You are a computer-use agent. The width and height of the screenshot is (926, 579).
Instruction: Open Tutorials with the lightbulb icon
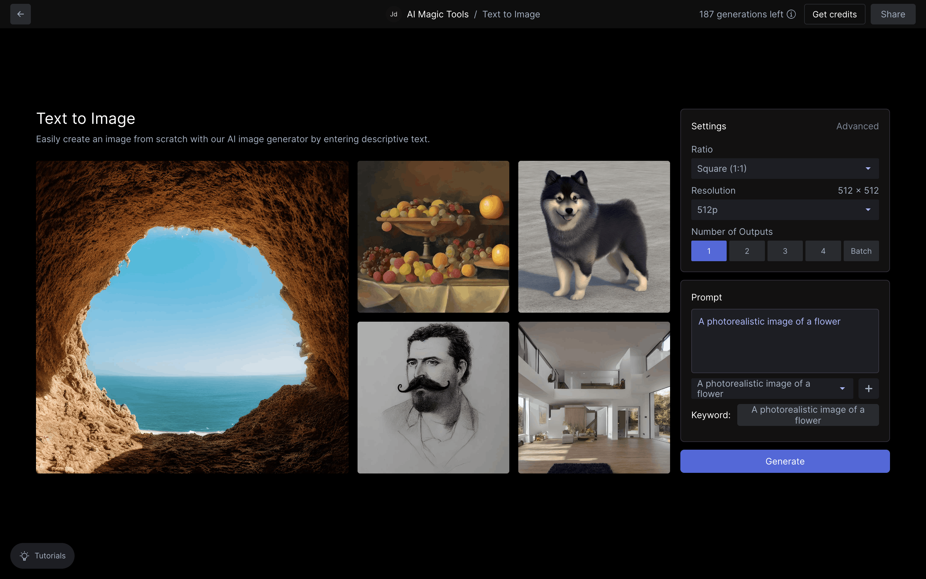tap(42, 555)
